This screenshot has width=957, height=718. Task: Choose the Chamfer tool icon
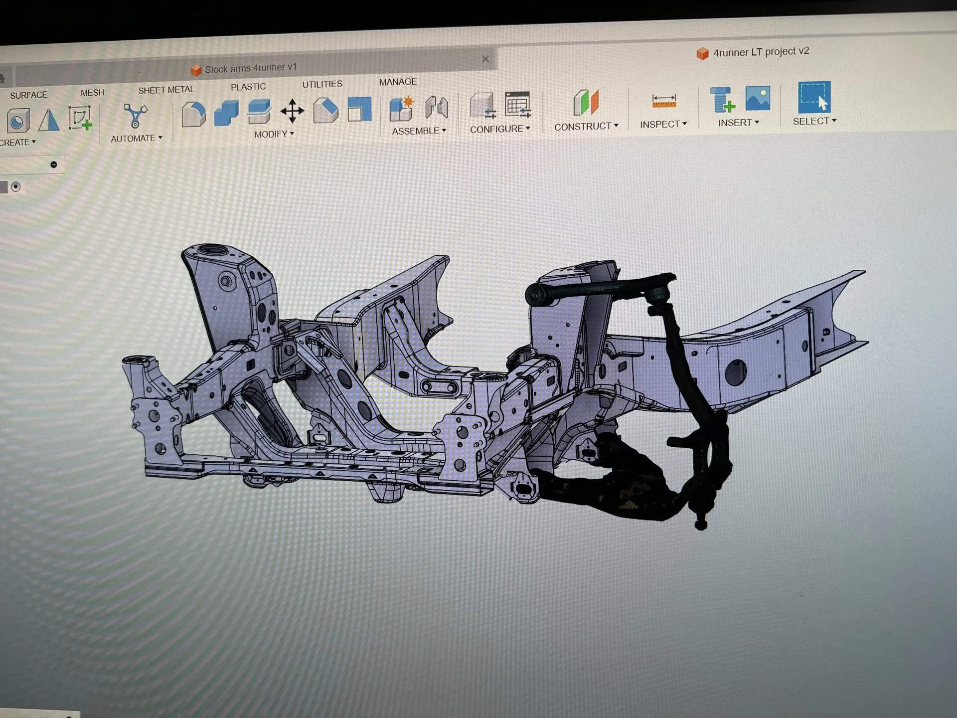coord(325,110)
